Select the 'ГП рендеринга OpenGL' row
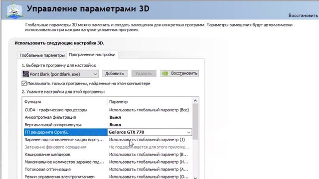Image resolution: width=319 pixels, height=179 pixels. pyautogui.click(x=108, y=132)
